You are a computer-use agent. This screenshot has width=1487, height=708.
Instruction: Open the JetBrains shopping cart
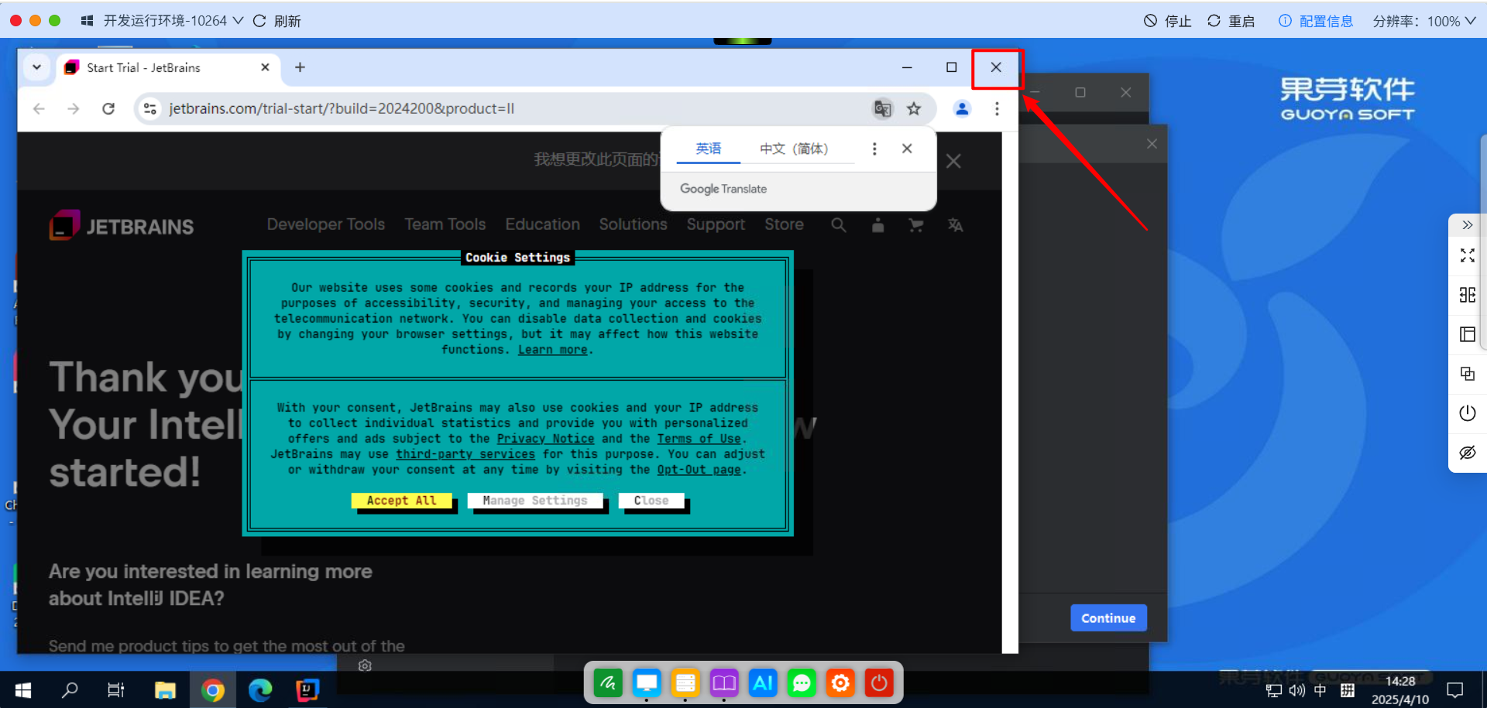point(916,225)
